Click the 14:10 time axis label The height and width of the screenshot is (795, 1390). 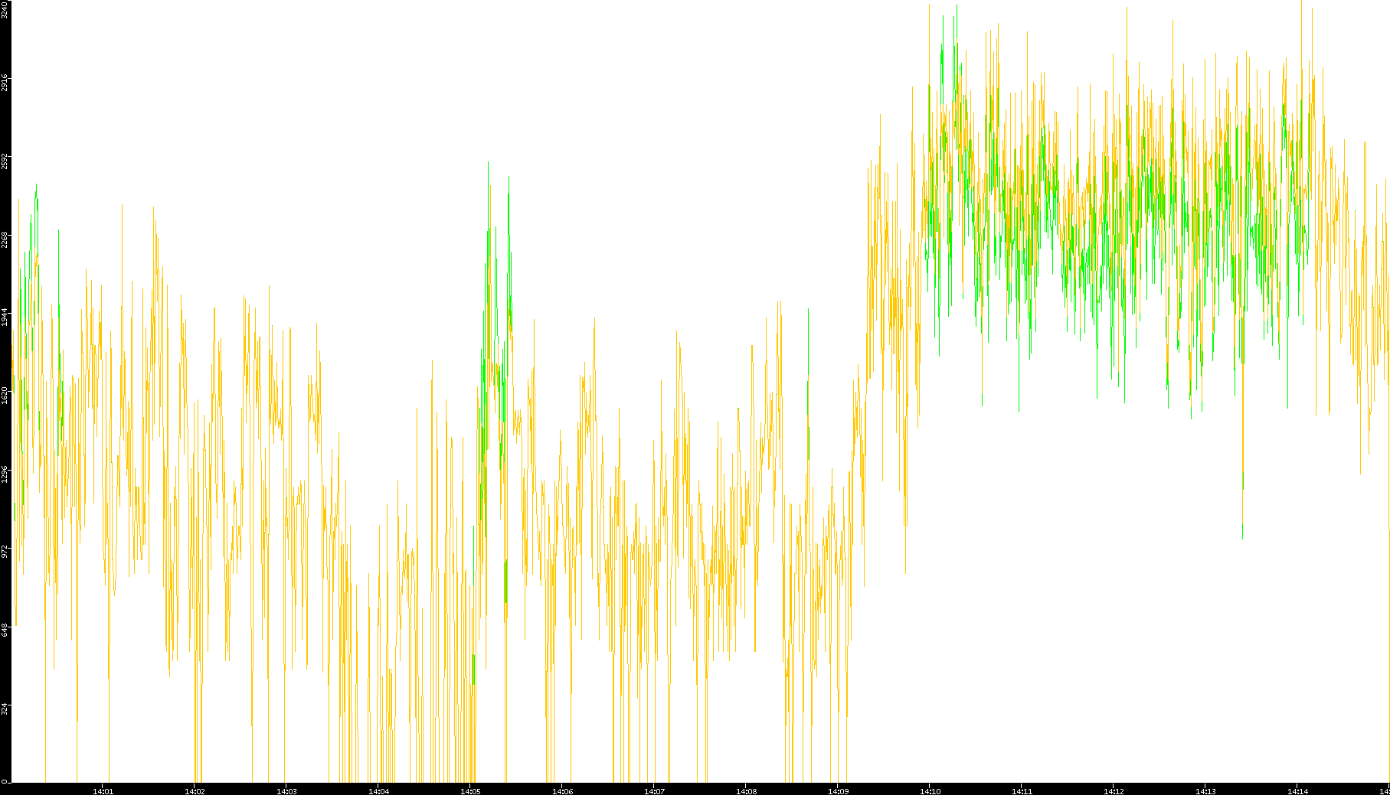pos(930,791)
